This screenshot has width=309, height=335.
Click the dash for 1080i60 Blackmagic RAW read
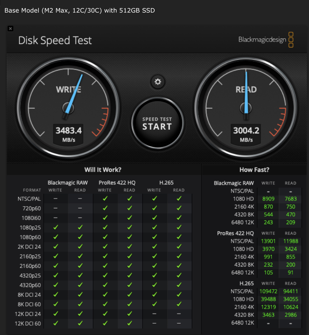80,218
